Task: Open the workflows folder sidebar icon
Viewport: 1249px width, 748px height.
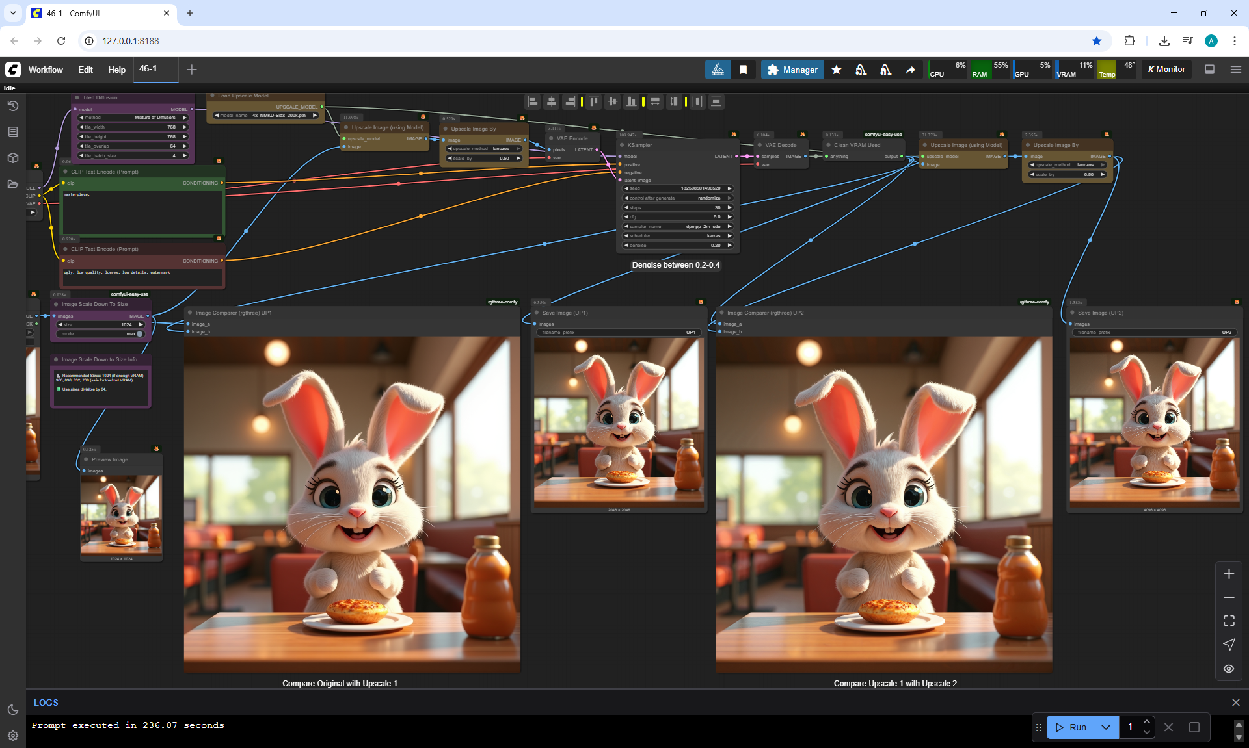Action: [x=13, y=184]
